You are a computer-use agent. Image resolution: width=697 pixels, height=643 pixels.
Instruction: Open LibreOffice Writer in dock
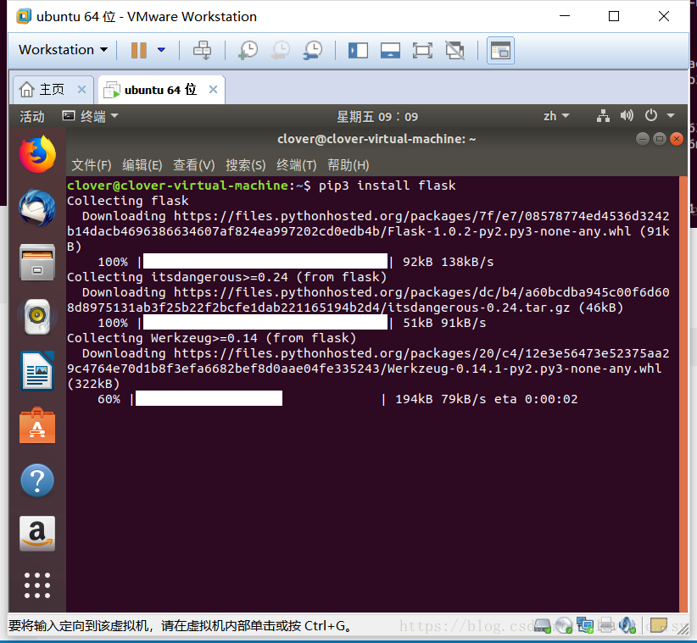point(37,371)
